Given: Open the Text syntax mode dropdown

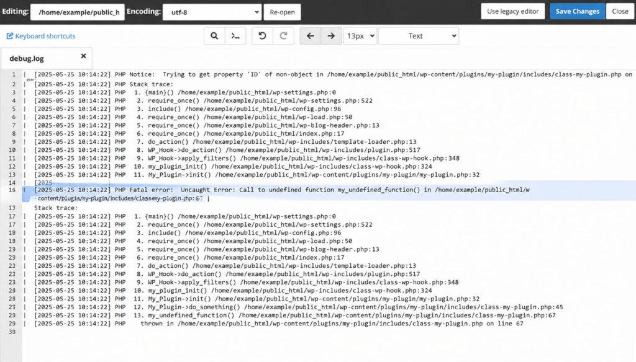Looking at the screenshot, I should (x=419, y=36).
